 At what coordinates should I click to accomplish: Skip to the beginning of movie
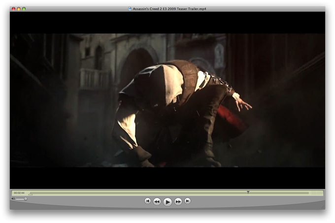coord(147,201)
